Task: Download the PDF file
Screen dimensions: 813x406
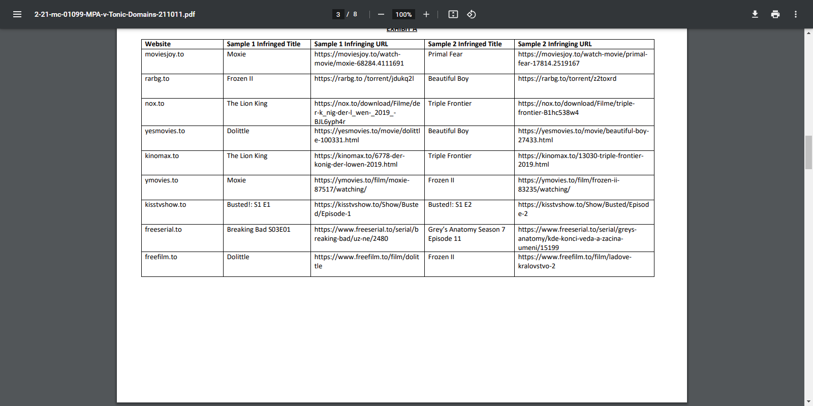Action: tap(755, 14)
